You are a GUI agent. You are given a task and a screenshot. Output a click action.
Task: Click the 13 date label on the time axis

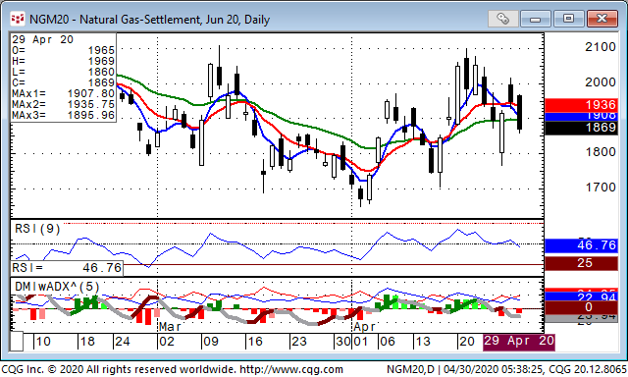423,342
